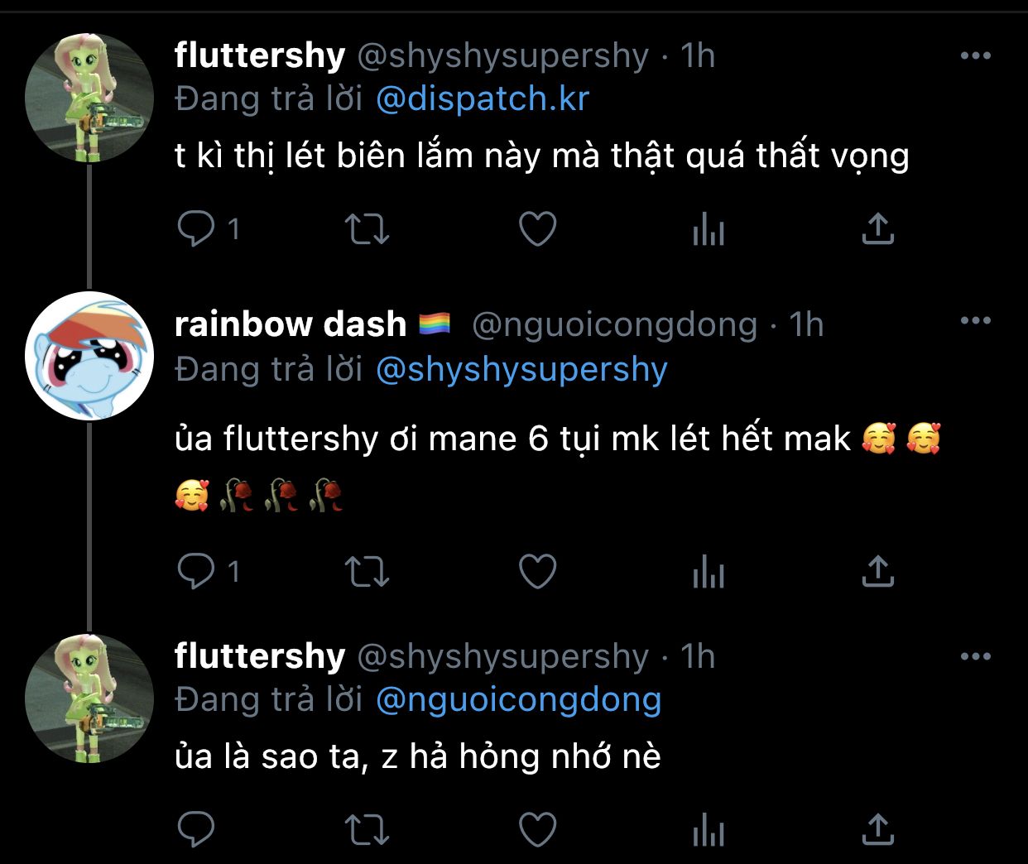
Task: Retweet rainbow dash's tweet
Action: pyautogui.click(x=367, y=572)
